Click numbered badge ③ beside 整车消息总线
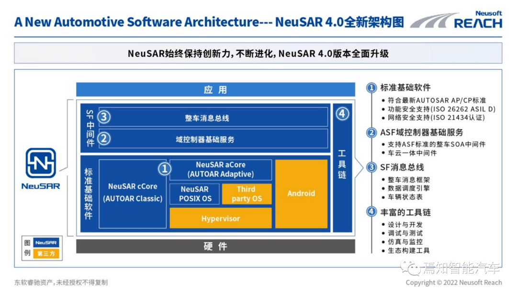 pyautogui.click(x=103, y=116)
